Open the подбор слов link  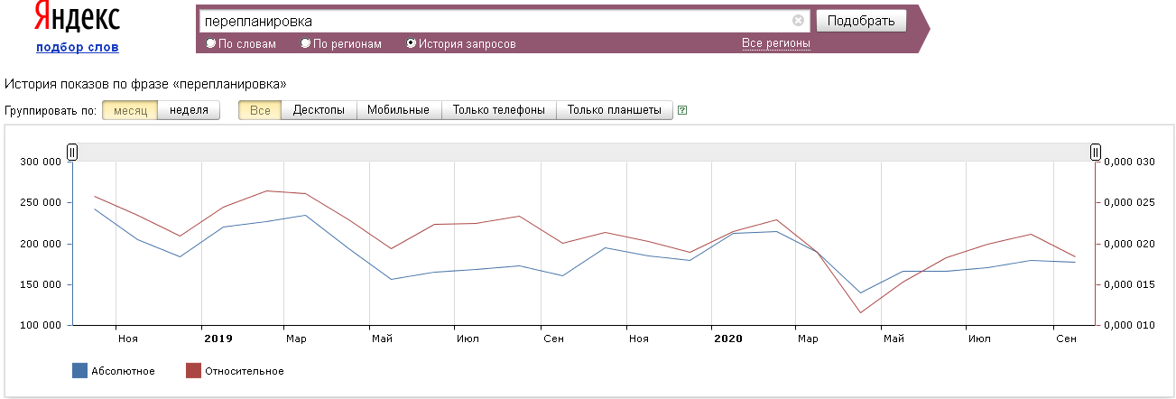[77, 48]
